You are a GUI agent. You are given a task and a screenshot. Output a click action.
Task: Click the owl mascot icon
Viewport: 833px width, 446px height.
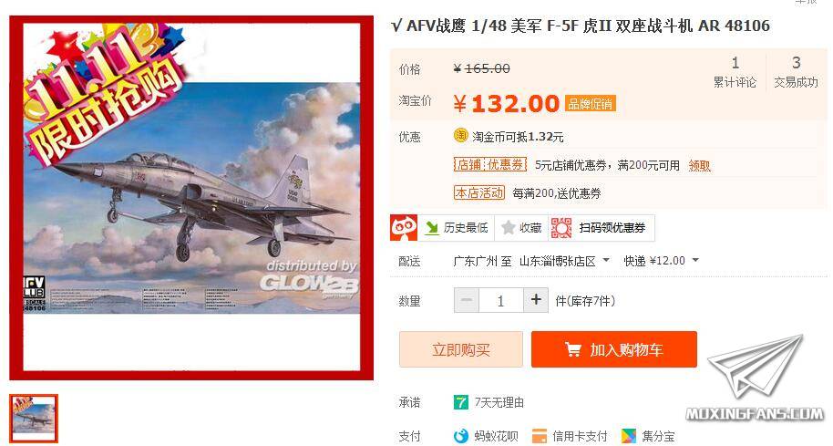pos(403,227)
